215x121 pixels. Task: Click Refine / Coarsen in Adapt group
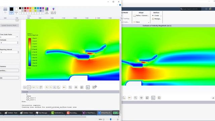coord(141,16)
